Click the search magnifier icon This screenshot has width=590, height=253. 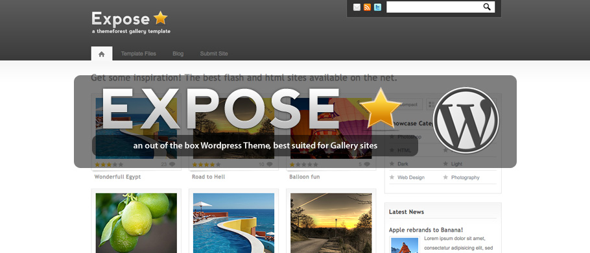point(487,6)
